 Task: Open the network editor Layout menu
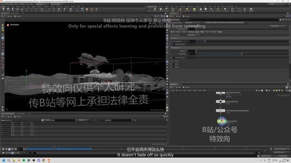pos(195,91)
